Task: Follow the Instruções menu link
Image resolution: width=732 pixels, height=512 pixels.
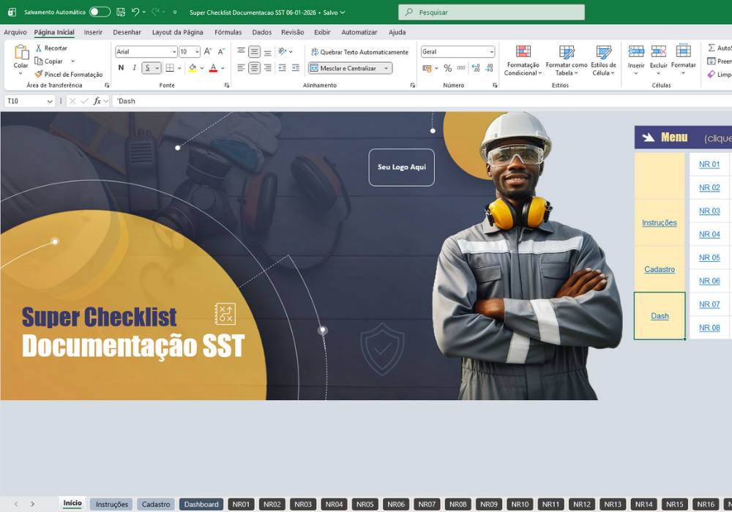Action: coord(660,222)
